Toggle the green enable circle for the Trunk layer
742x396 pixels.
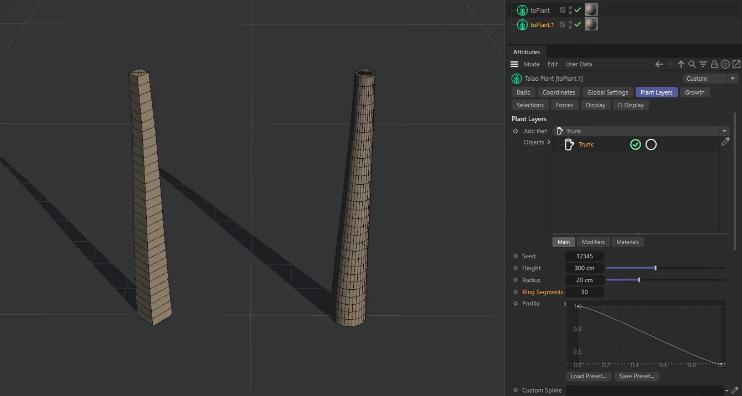[635, 144]
